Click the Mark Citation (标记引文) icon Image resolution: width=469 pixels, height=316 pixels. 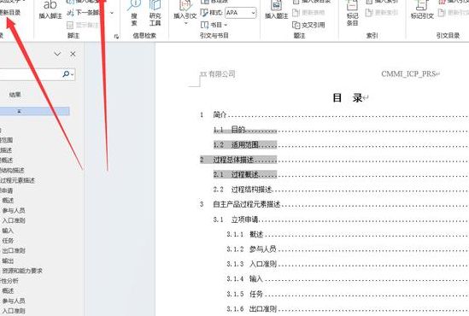[422, 10]
